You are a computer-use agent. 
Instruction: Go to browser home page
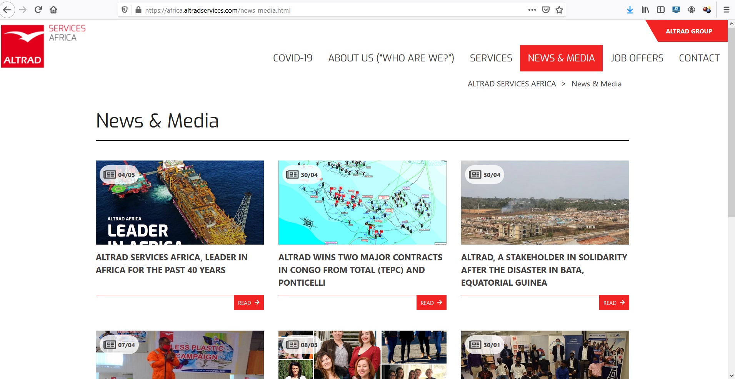pyautogui.click(x=53, y=10)
